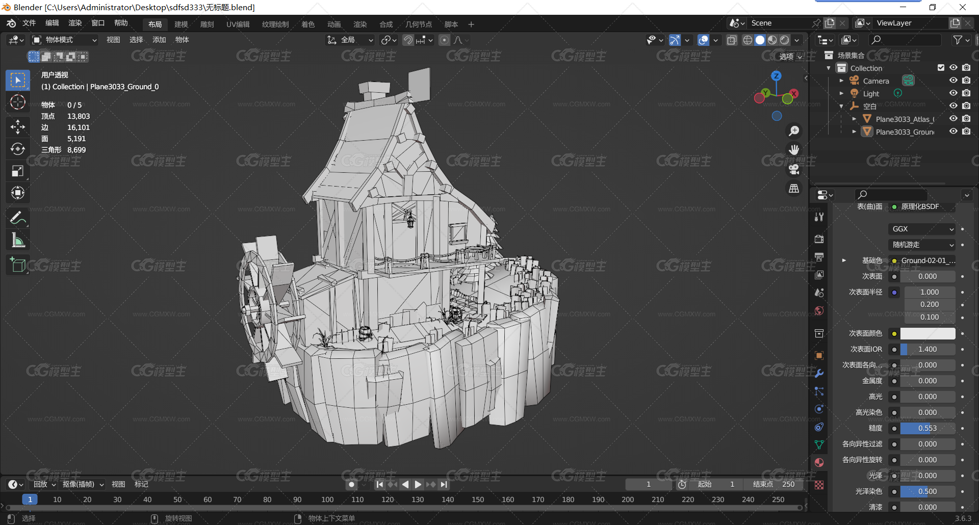This screenshot has height=525, width=979.
Task: Open the World properties tab
Action: 819,311
